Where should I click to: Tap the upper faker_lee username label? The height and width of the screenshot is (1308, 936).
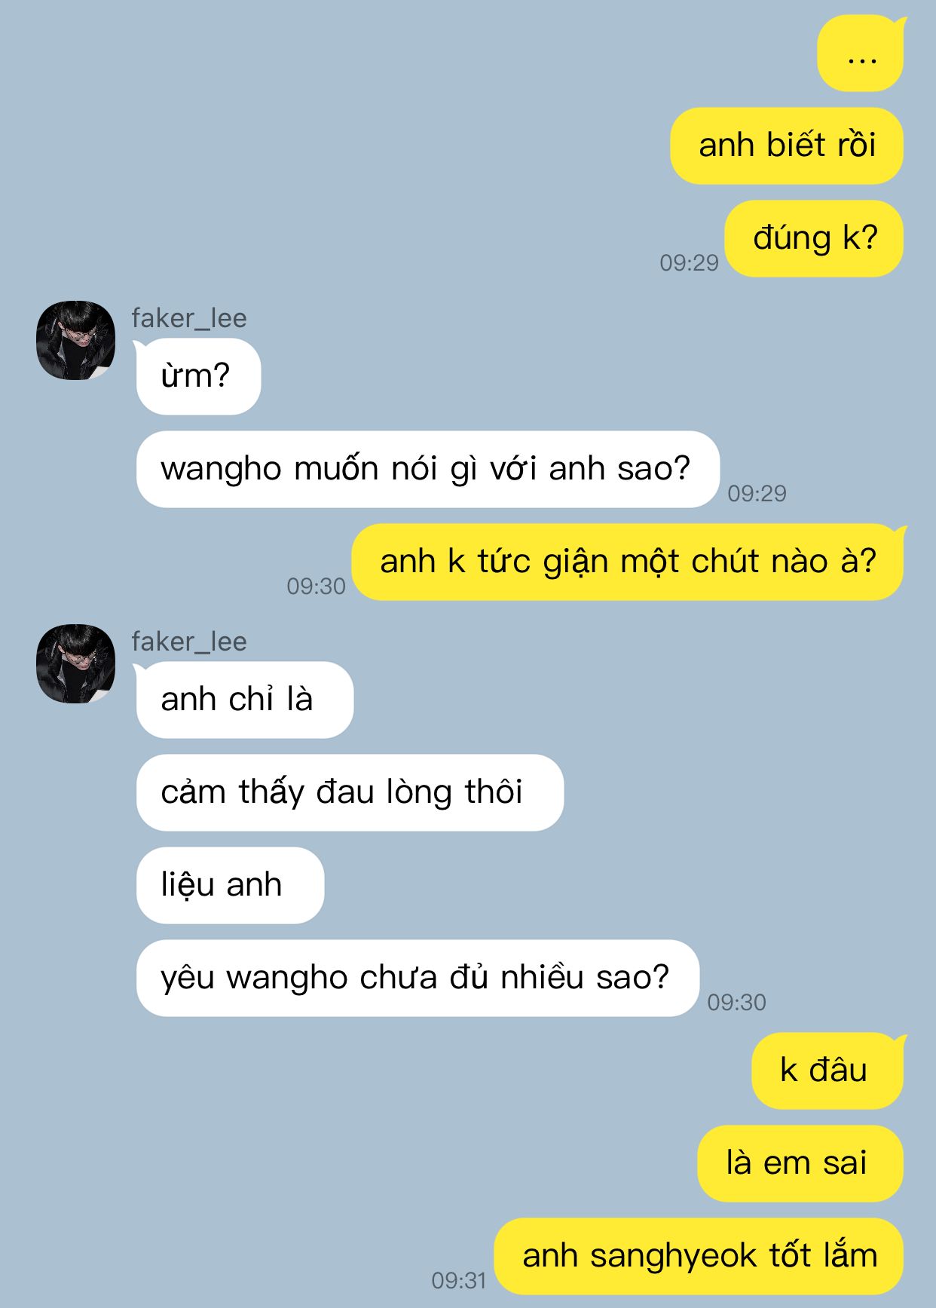(189, 318)
